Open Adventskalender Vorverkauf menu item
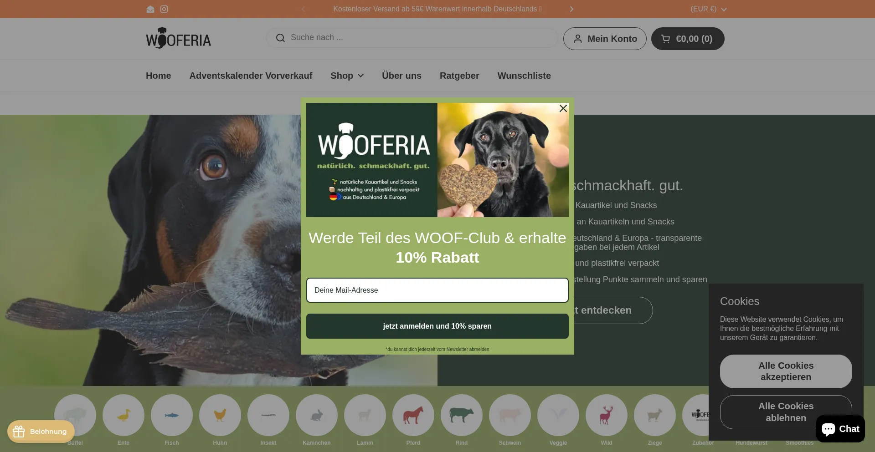The width and height of the screenshot is (875, 452). point(251,76)
